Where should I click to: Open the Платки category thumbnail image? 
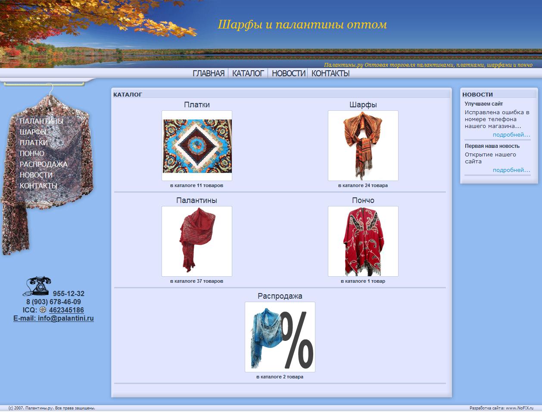[196, 146]
